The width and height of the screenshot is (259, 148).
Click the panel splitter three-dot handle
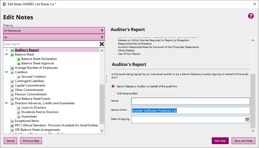click(x=106, y=78)
